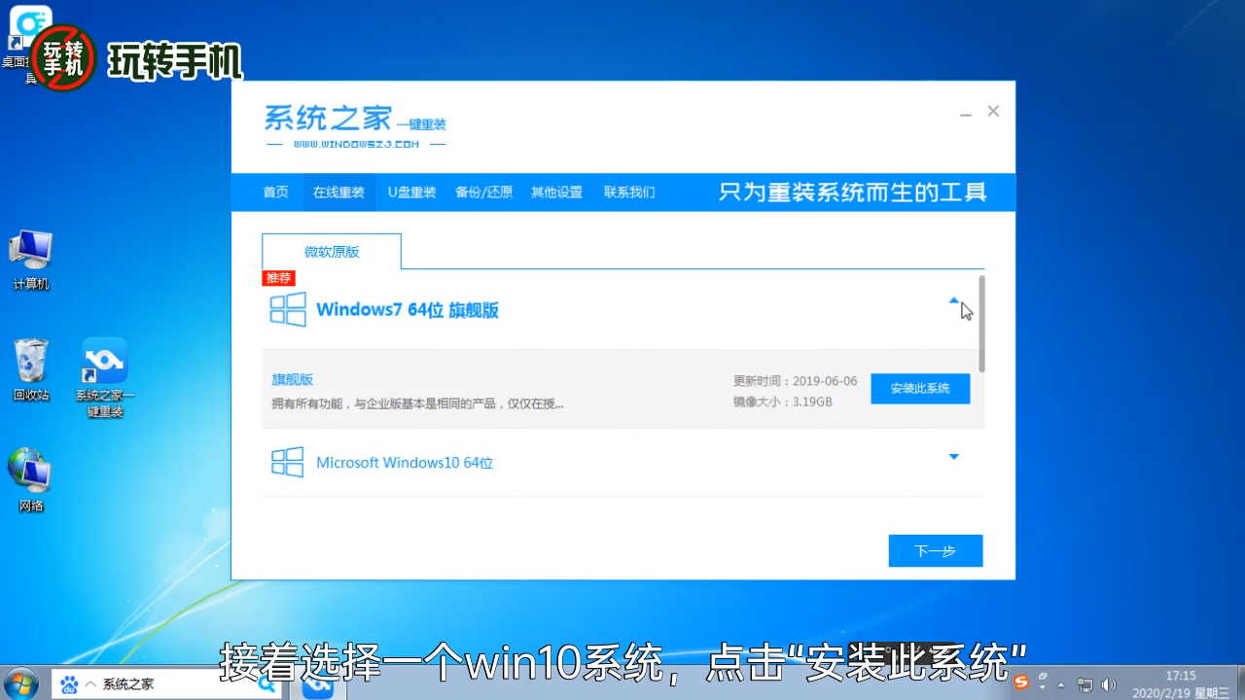Viewport: 1245px width, 700px height.
Task: Click the Sogou input method tray icon
Action: coord(1021,682)
